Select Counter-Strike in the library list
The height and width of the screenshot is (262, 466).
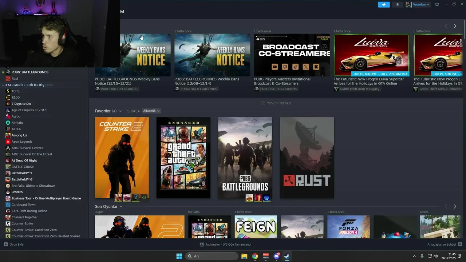click(x=22, y=224)
